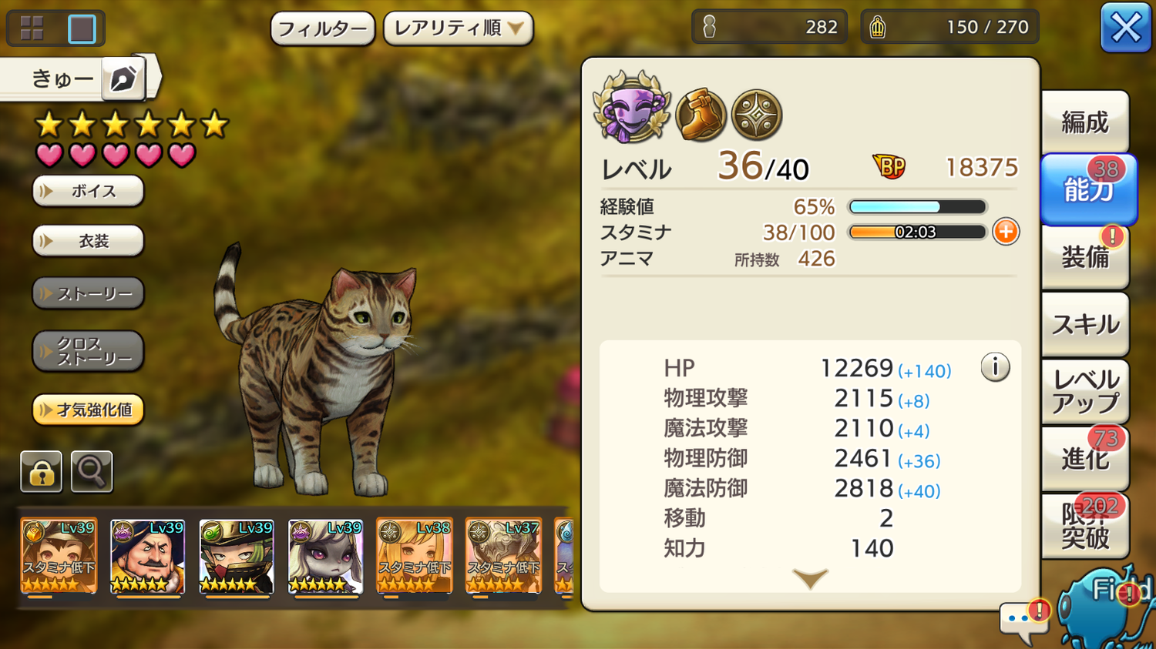Open the 装備 equipment tab
1156x649 pixels.
coord(1085,257)
